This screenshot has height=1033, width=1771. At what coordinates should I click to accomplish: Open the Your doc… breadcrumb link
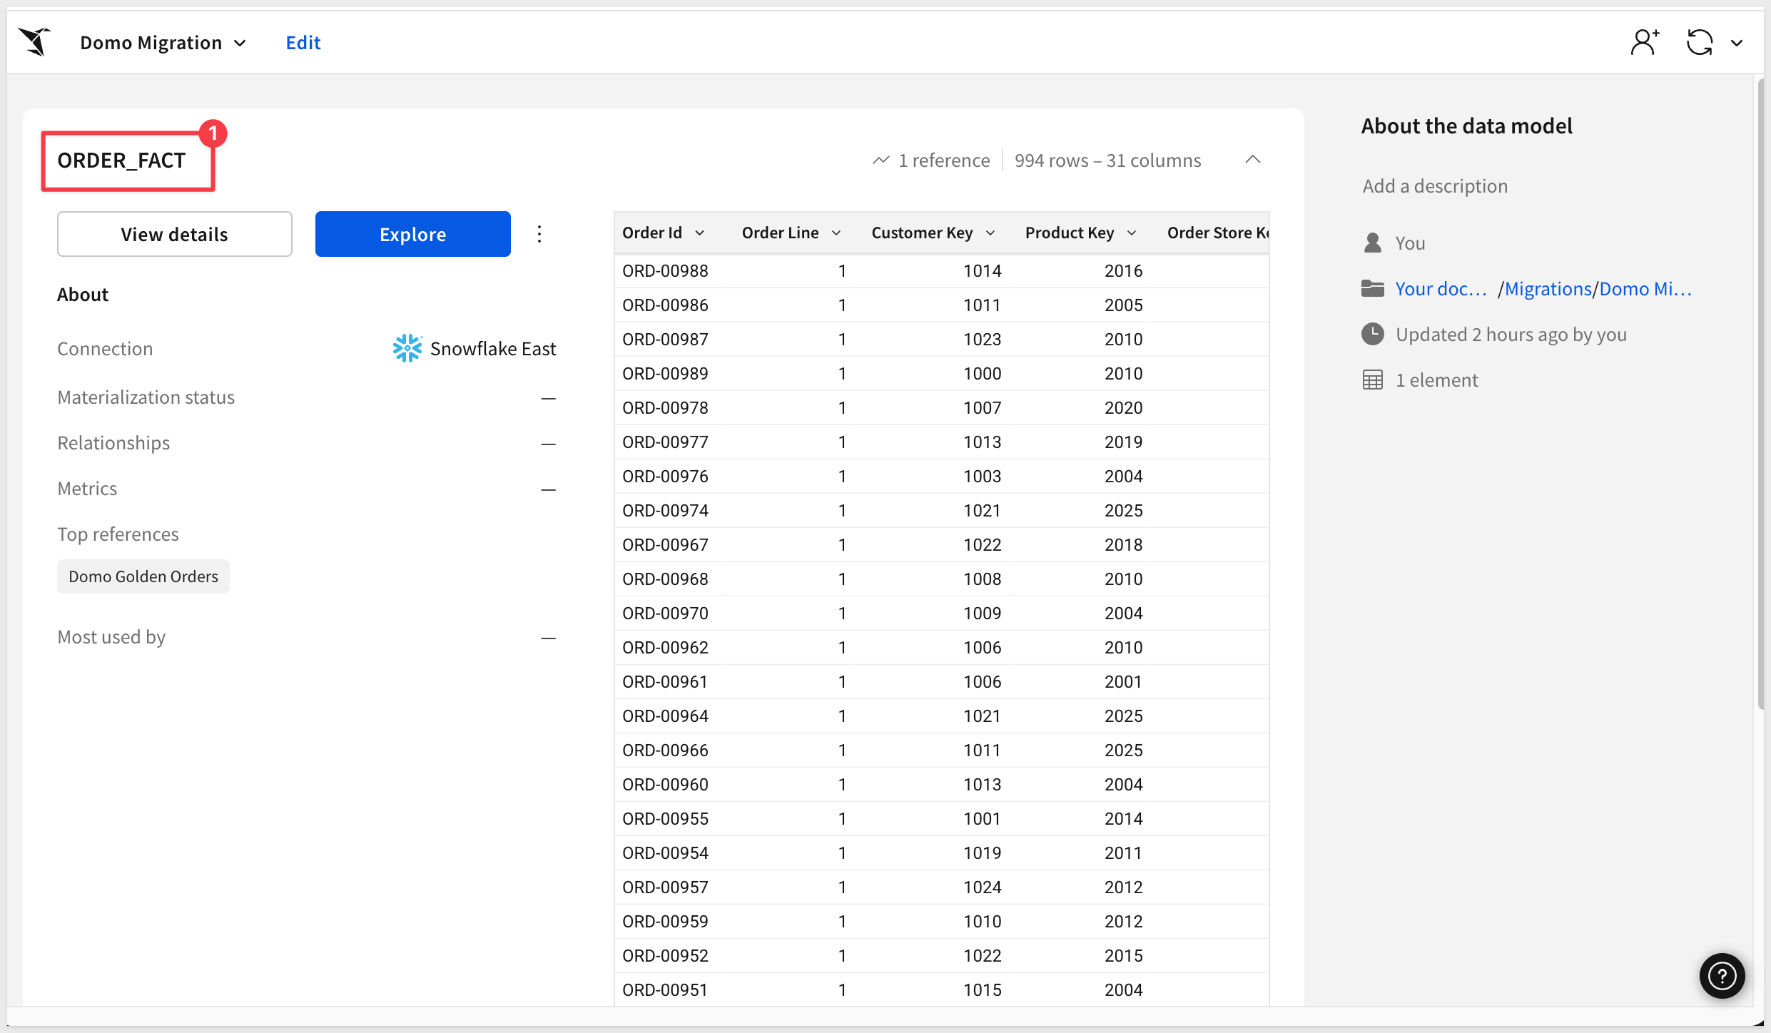click(x=1441, y=288)
